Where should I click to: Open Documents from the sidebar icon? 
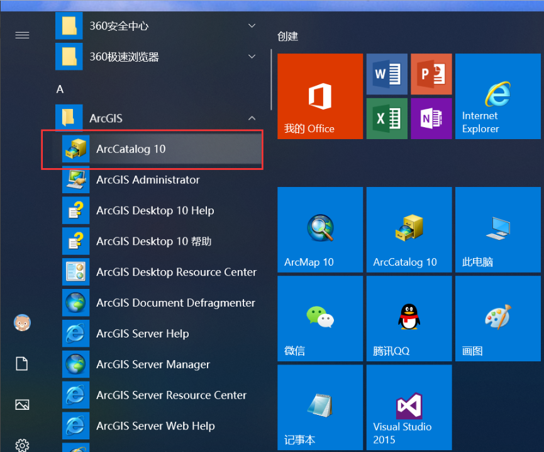[22, 363]
